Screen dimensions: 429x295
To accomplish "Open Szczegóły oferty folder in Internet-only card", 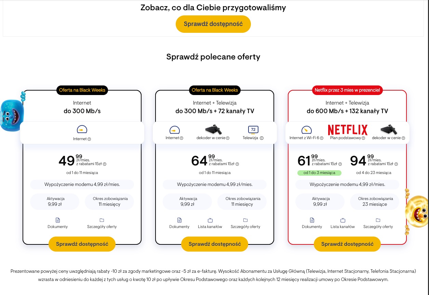I will [x=102, y=220].
